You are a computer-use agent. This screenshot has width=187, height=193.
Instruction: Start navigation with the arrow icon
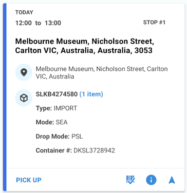[x=172, y=180]
